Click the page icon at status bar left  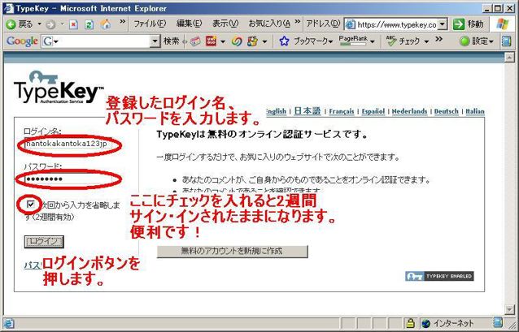click(9, 323)
